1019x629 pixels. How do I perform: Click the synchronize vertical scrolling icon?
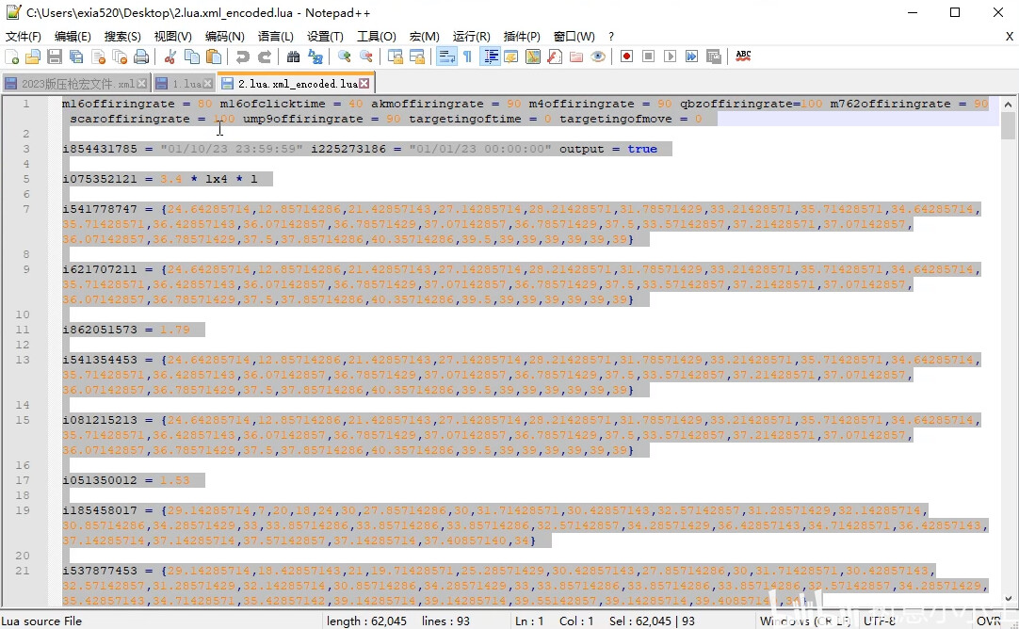396,56
